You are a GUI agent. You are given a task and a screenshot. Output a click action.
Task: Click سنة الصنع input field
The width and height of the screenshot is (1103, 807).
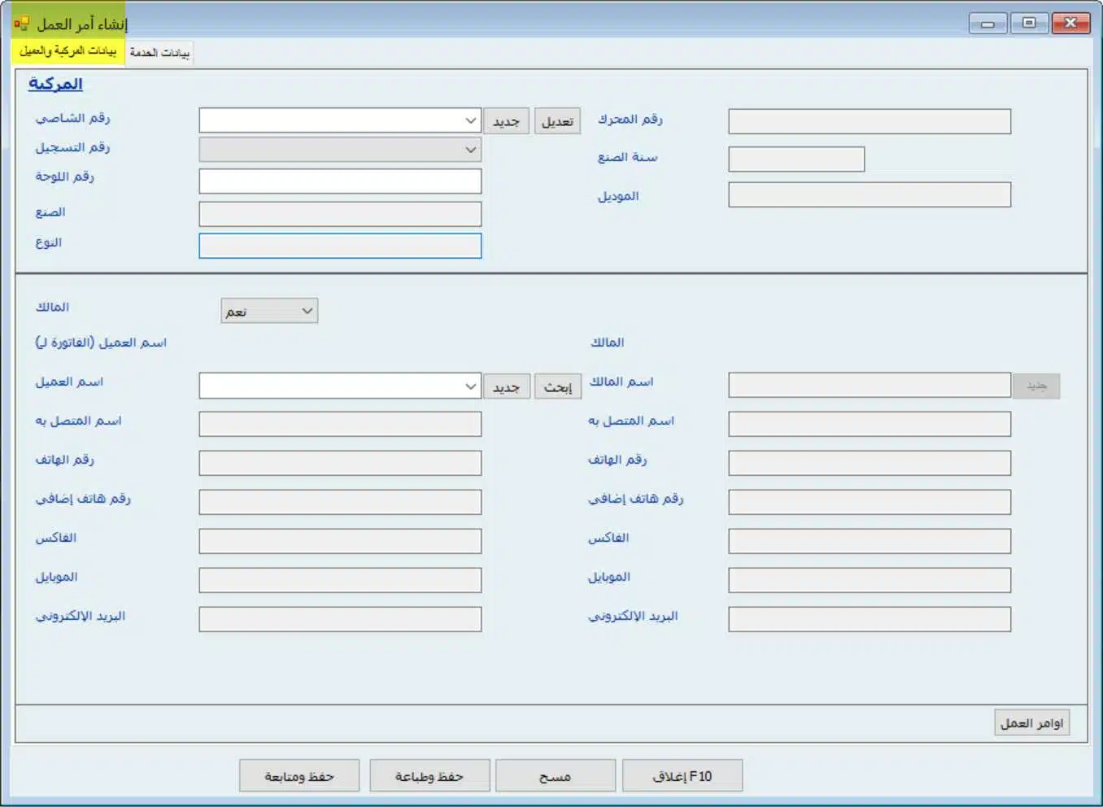(x=796, y=159)
